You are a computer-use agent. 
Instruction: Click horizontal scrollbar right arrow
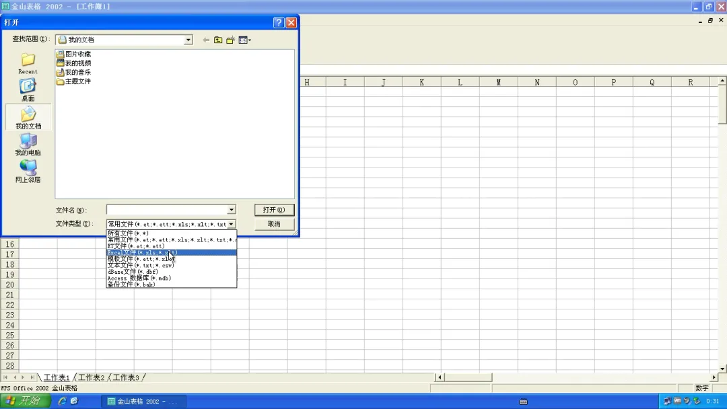[714, 377]
